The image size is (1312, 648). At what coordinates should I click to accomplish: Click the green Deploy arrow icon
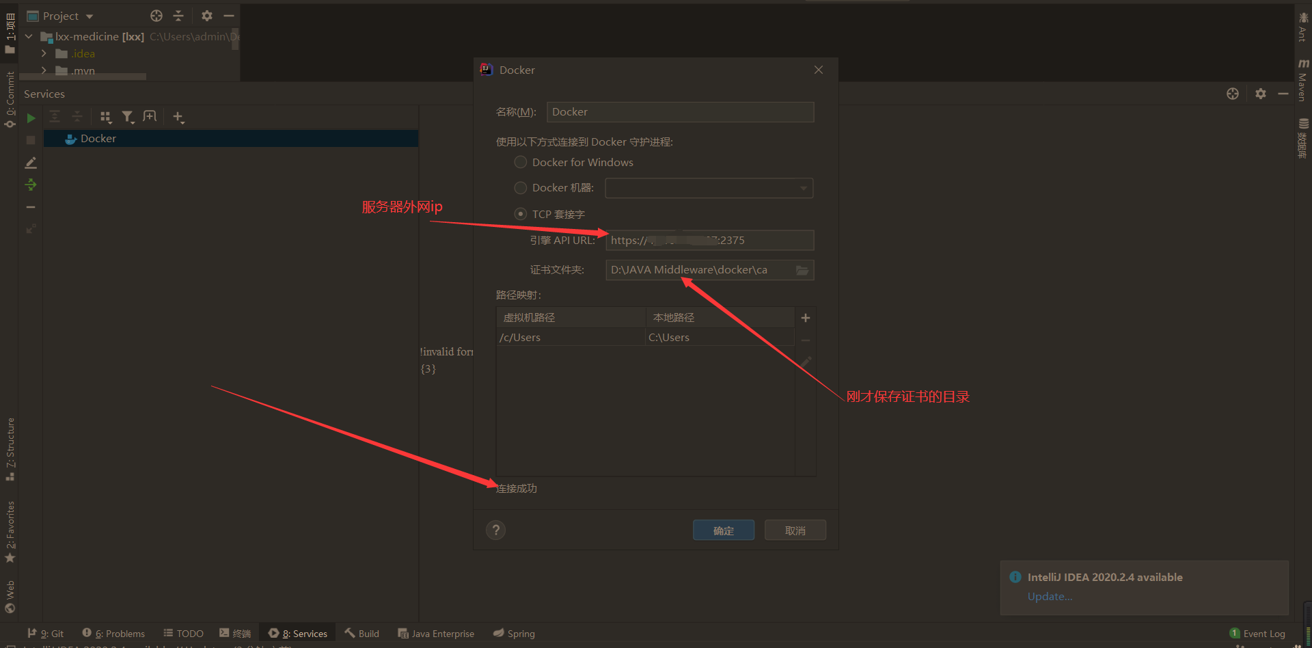(x=31, y=185)
